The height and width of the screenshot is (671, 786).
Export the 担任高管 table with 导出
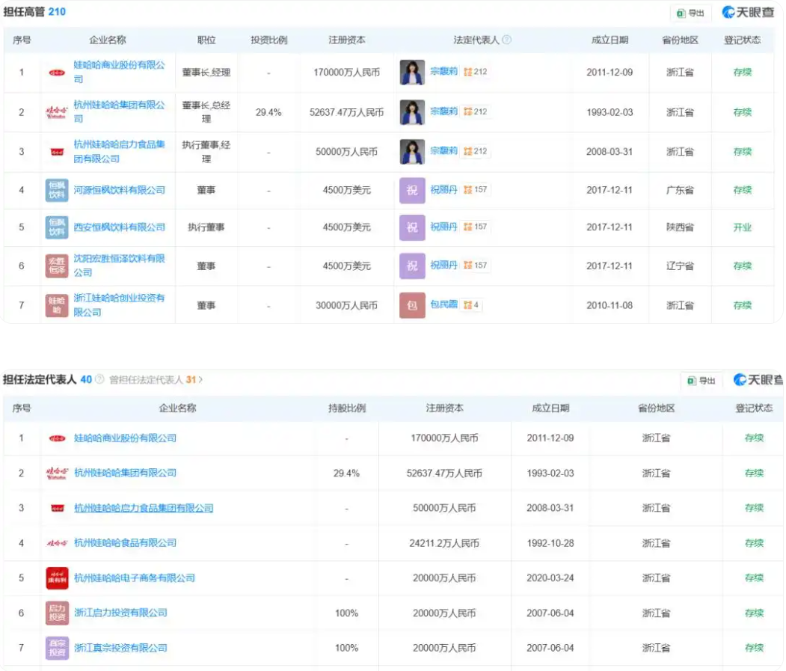point(690,13)
